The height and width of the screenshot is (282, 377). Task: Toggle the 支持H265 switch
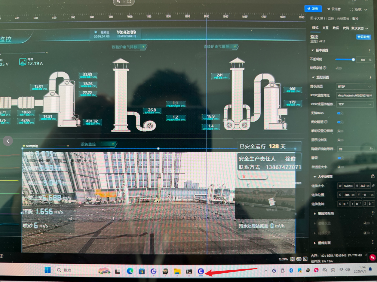point(340,113)
